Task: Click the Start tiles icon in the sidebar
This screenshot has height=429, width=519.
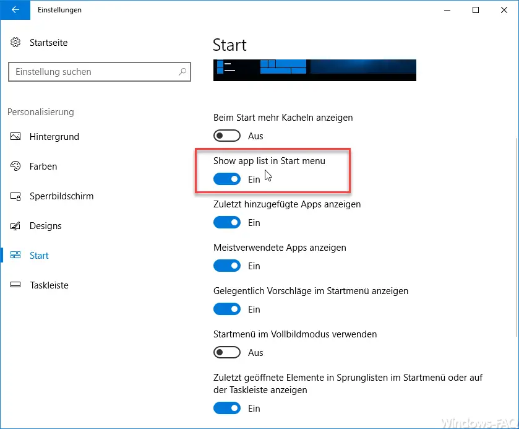Action: (15, 255)
